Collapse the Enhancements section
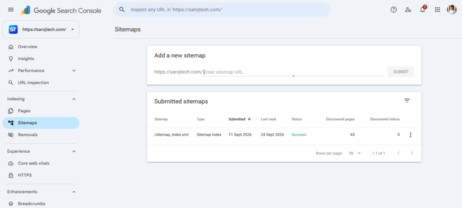This screenshot has width=462, height=208. point(74,191)
